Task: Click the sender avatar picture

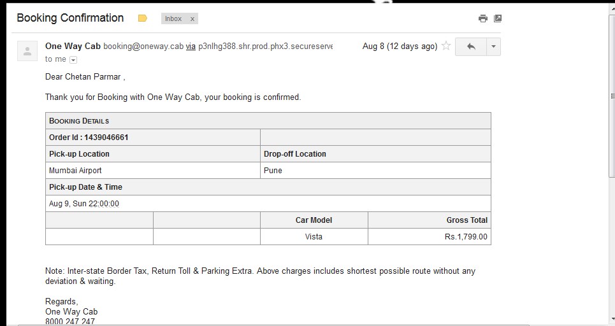Action: (27, 51)
